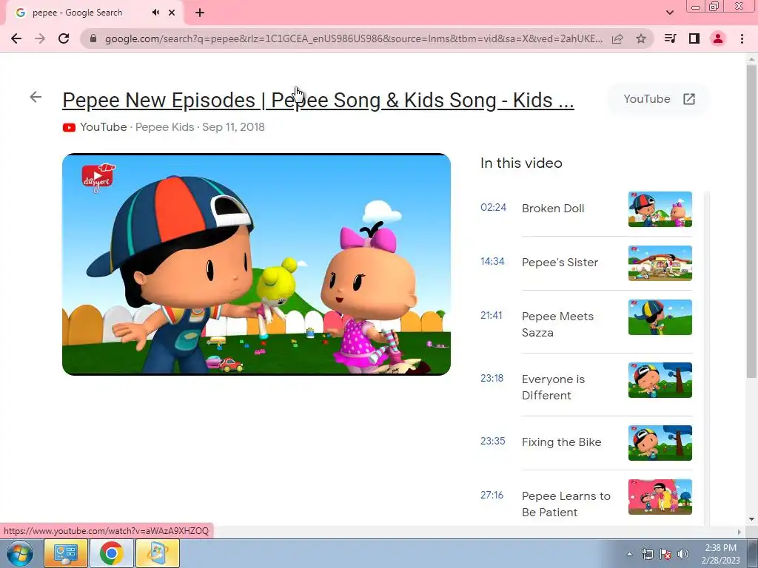Open Pepee Learns to Be Patient chapter

click(x=566, y=504)
